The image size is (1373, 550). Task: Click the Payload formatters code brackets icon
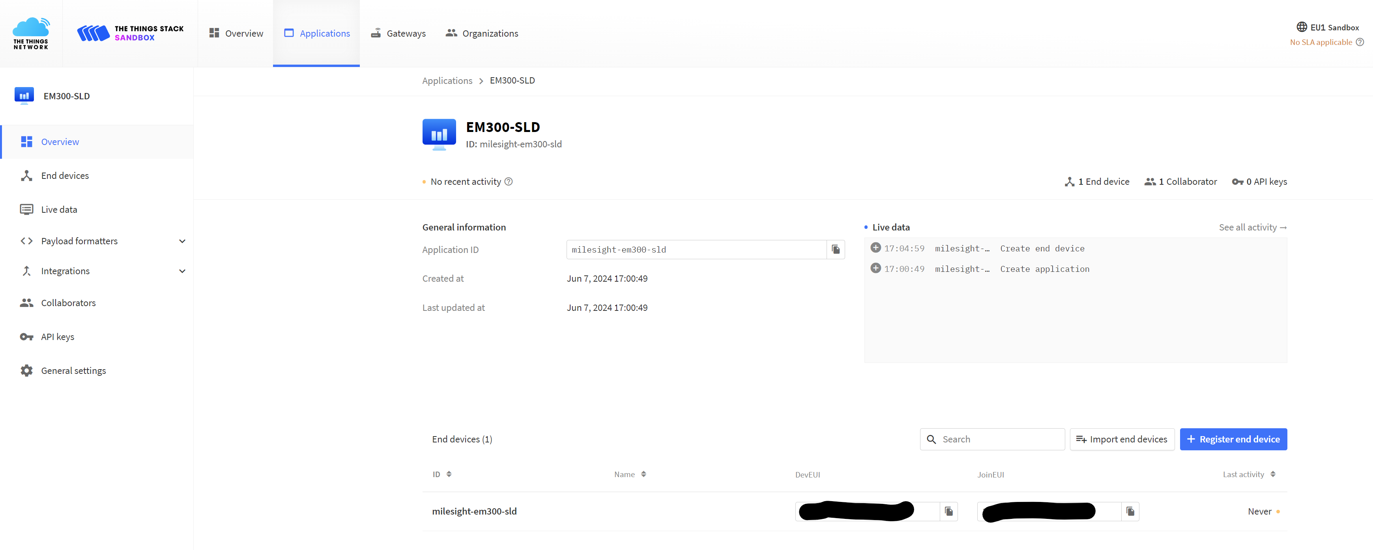[27, 241]
